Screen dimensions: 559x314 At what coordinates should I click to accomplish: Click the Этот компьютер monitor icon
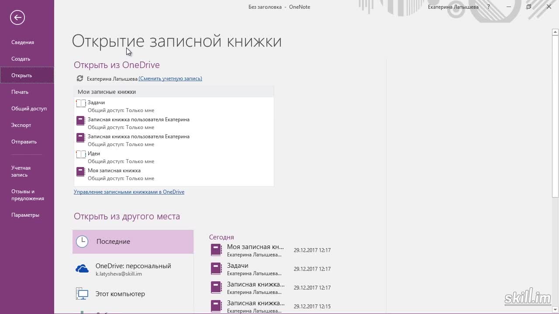[82, 294]
